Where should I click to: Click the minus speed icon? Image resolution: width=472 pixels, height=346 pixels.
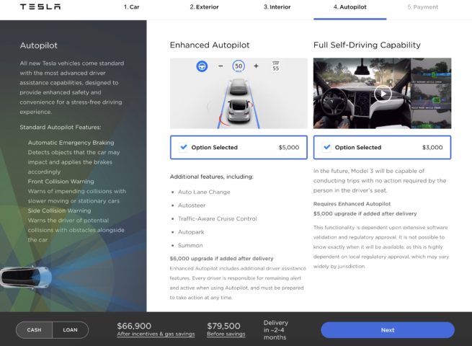(x=221, y=66)
